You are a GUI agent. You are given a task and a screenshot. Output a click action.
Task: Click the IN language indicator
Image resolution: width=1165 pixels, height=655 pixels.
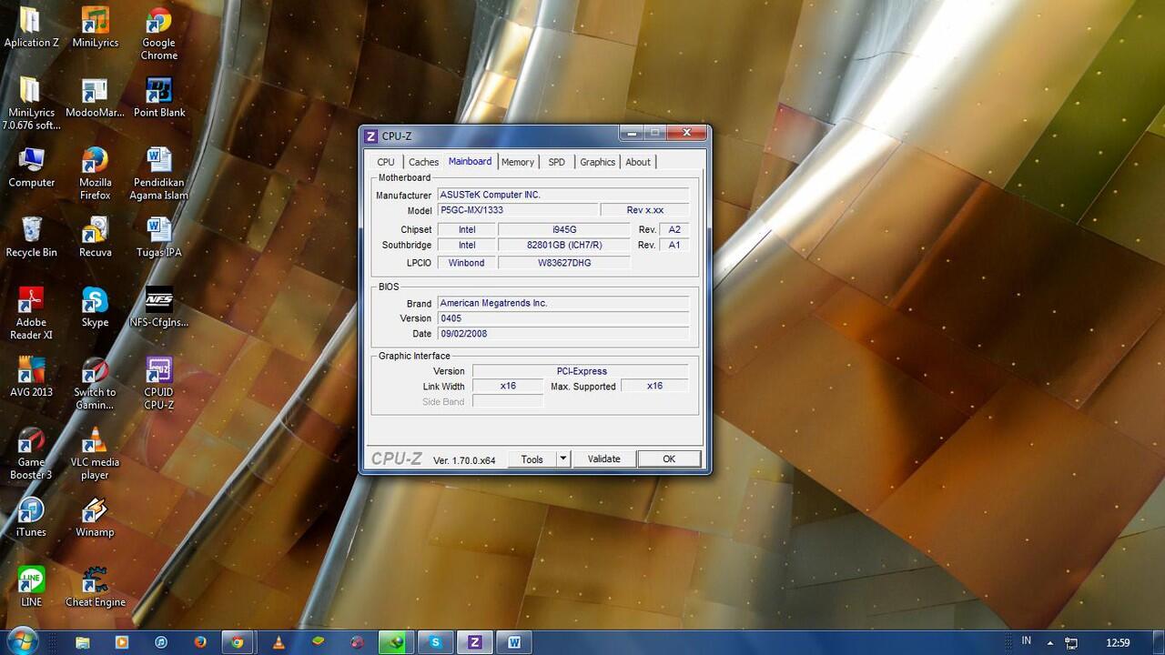click(1027, 641)
